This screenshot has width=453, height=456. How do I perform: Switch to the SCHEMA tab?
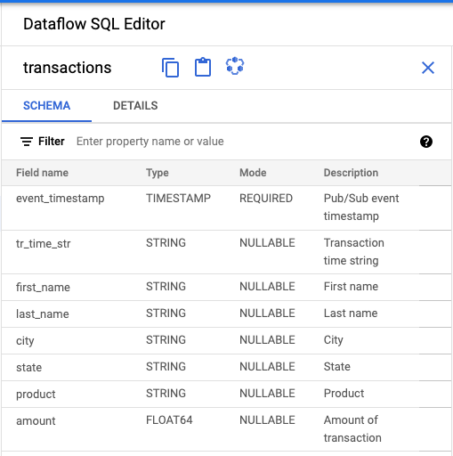click(46, 106)
